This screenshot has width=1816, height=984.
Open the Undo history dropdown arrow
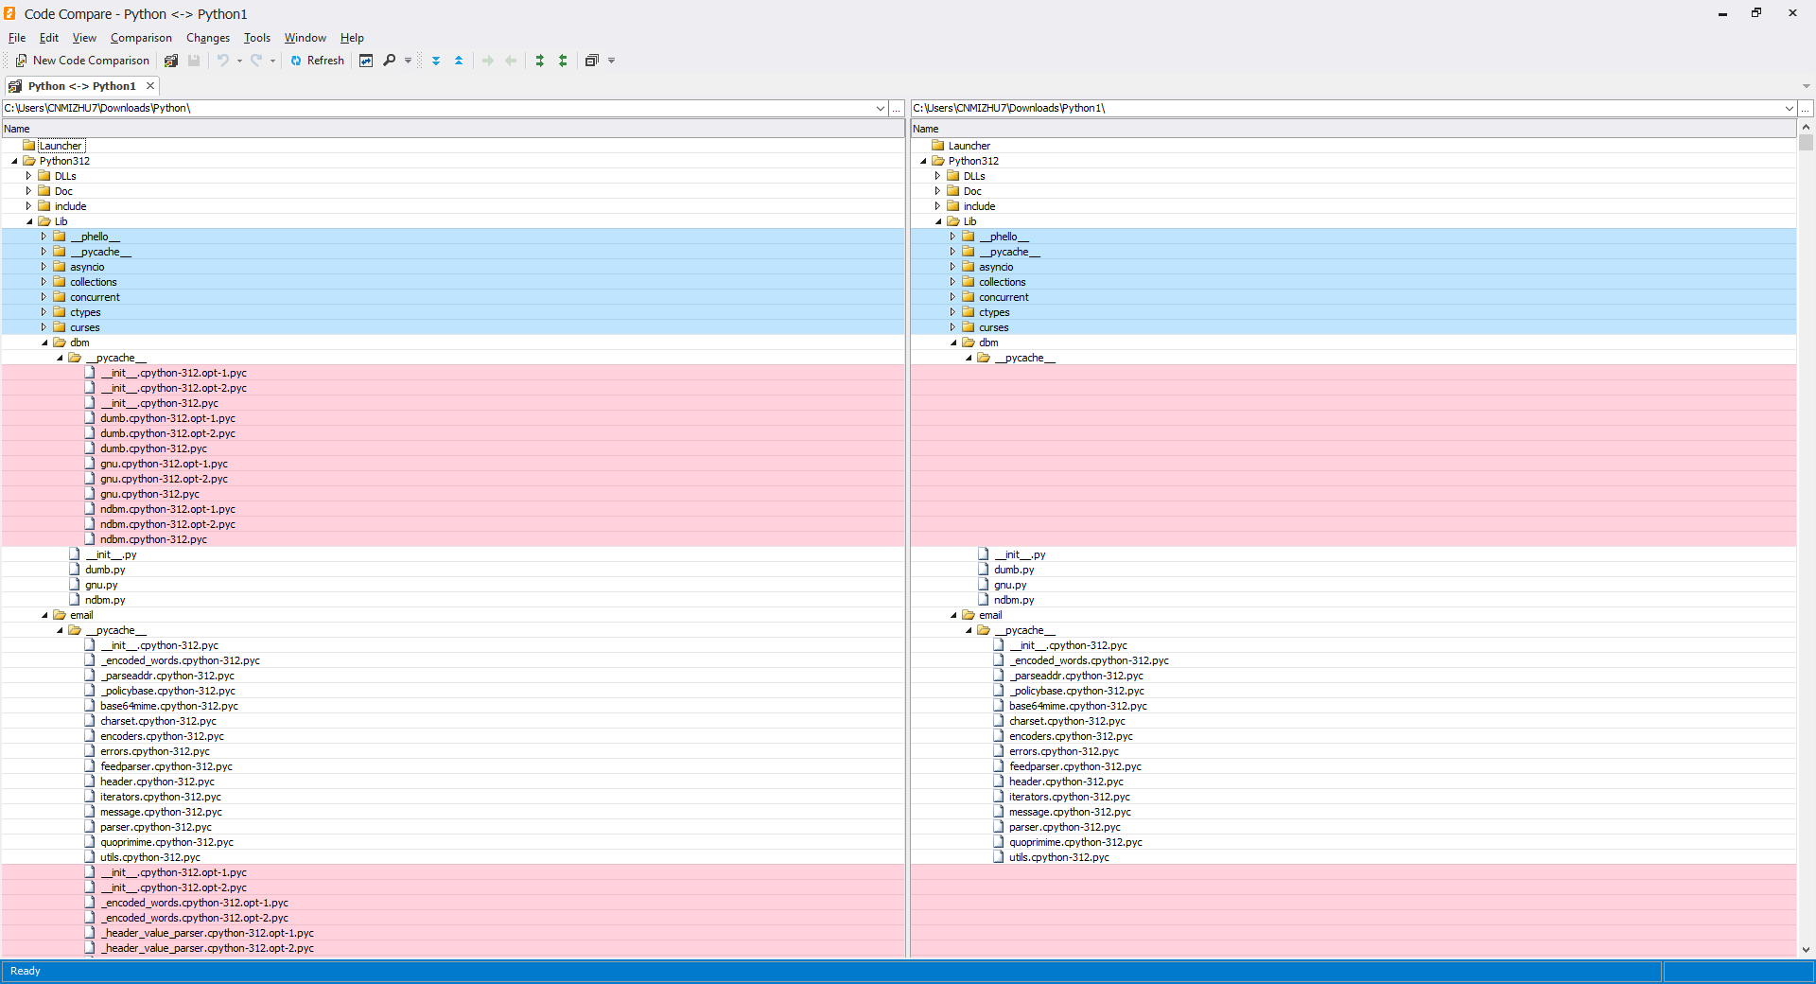[x=239, y=61]
